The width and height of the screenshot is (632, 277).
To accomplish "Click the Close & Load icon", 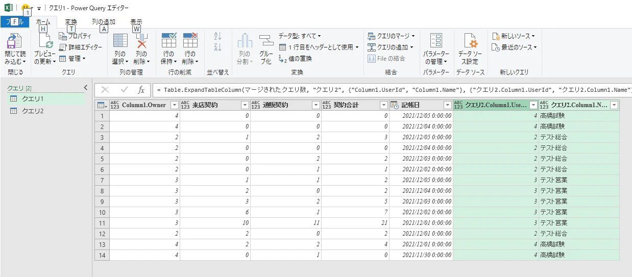I will (14, 42).
